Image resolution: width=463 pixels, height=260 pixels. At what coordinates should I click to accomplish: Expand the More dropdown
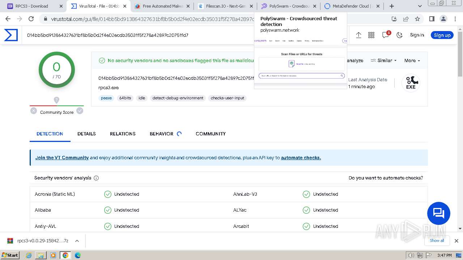pos(412,61)
